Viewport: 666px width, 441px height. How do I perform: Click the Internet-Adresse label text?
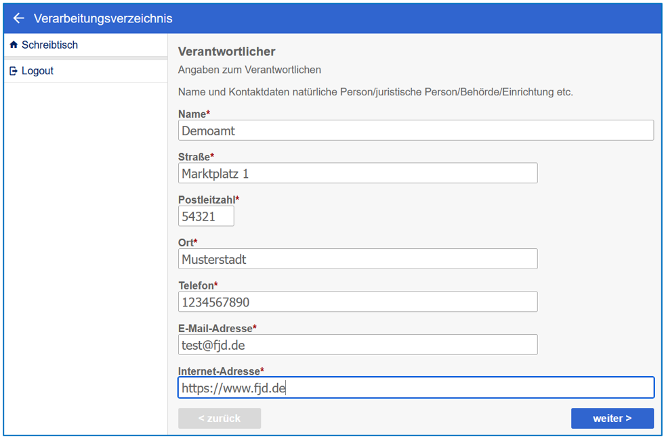pyautogui.click(x=219, y=371)
